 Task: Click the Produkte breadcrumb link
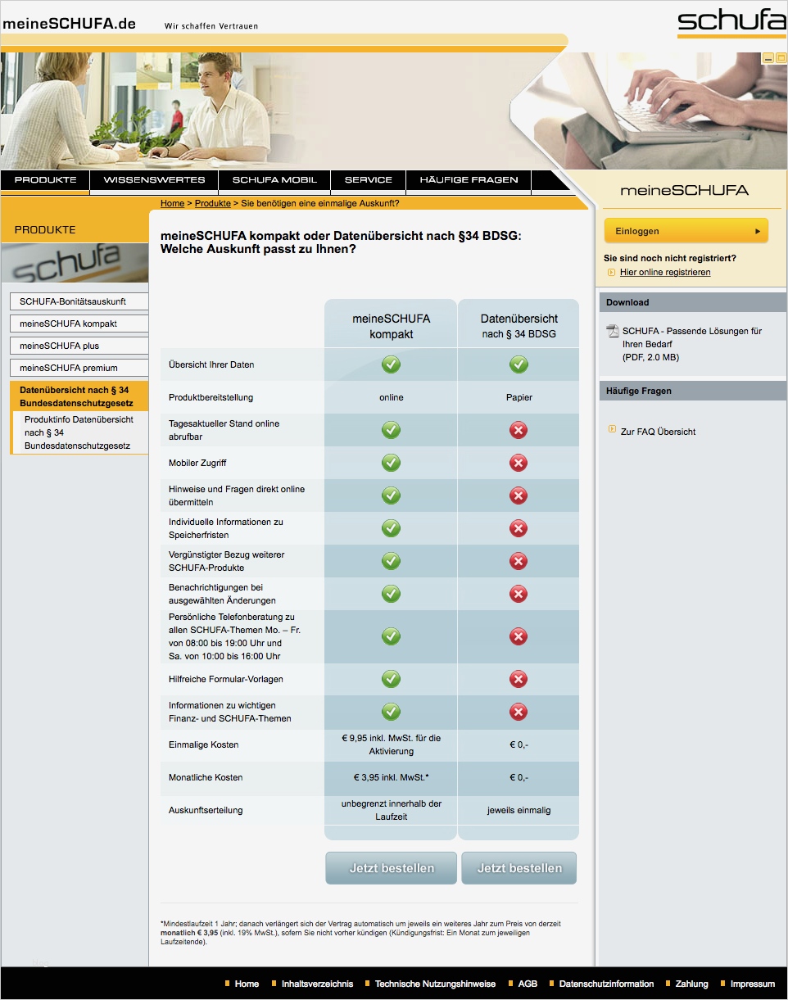pos(212,203)
